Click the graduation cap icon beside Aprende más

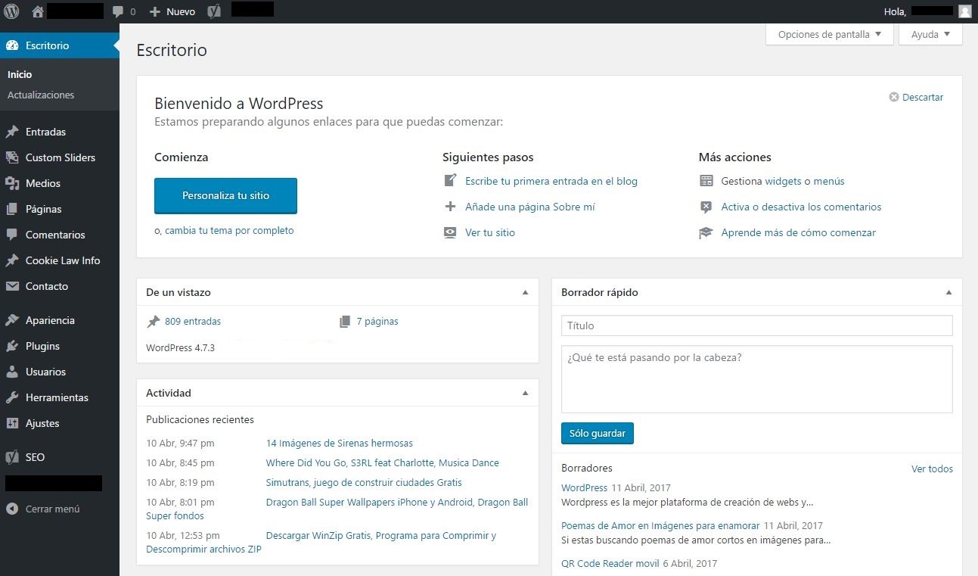[x=706, y=232]
